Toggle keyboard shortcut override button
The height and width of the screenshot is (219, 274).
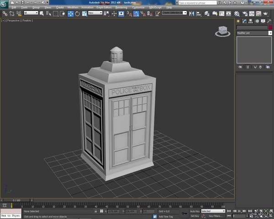pos(121,14)
